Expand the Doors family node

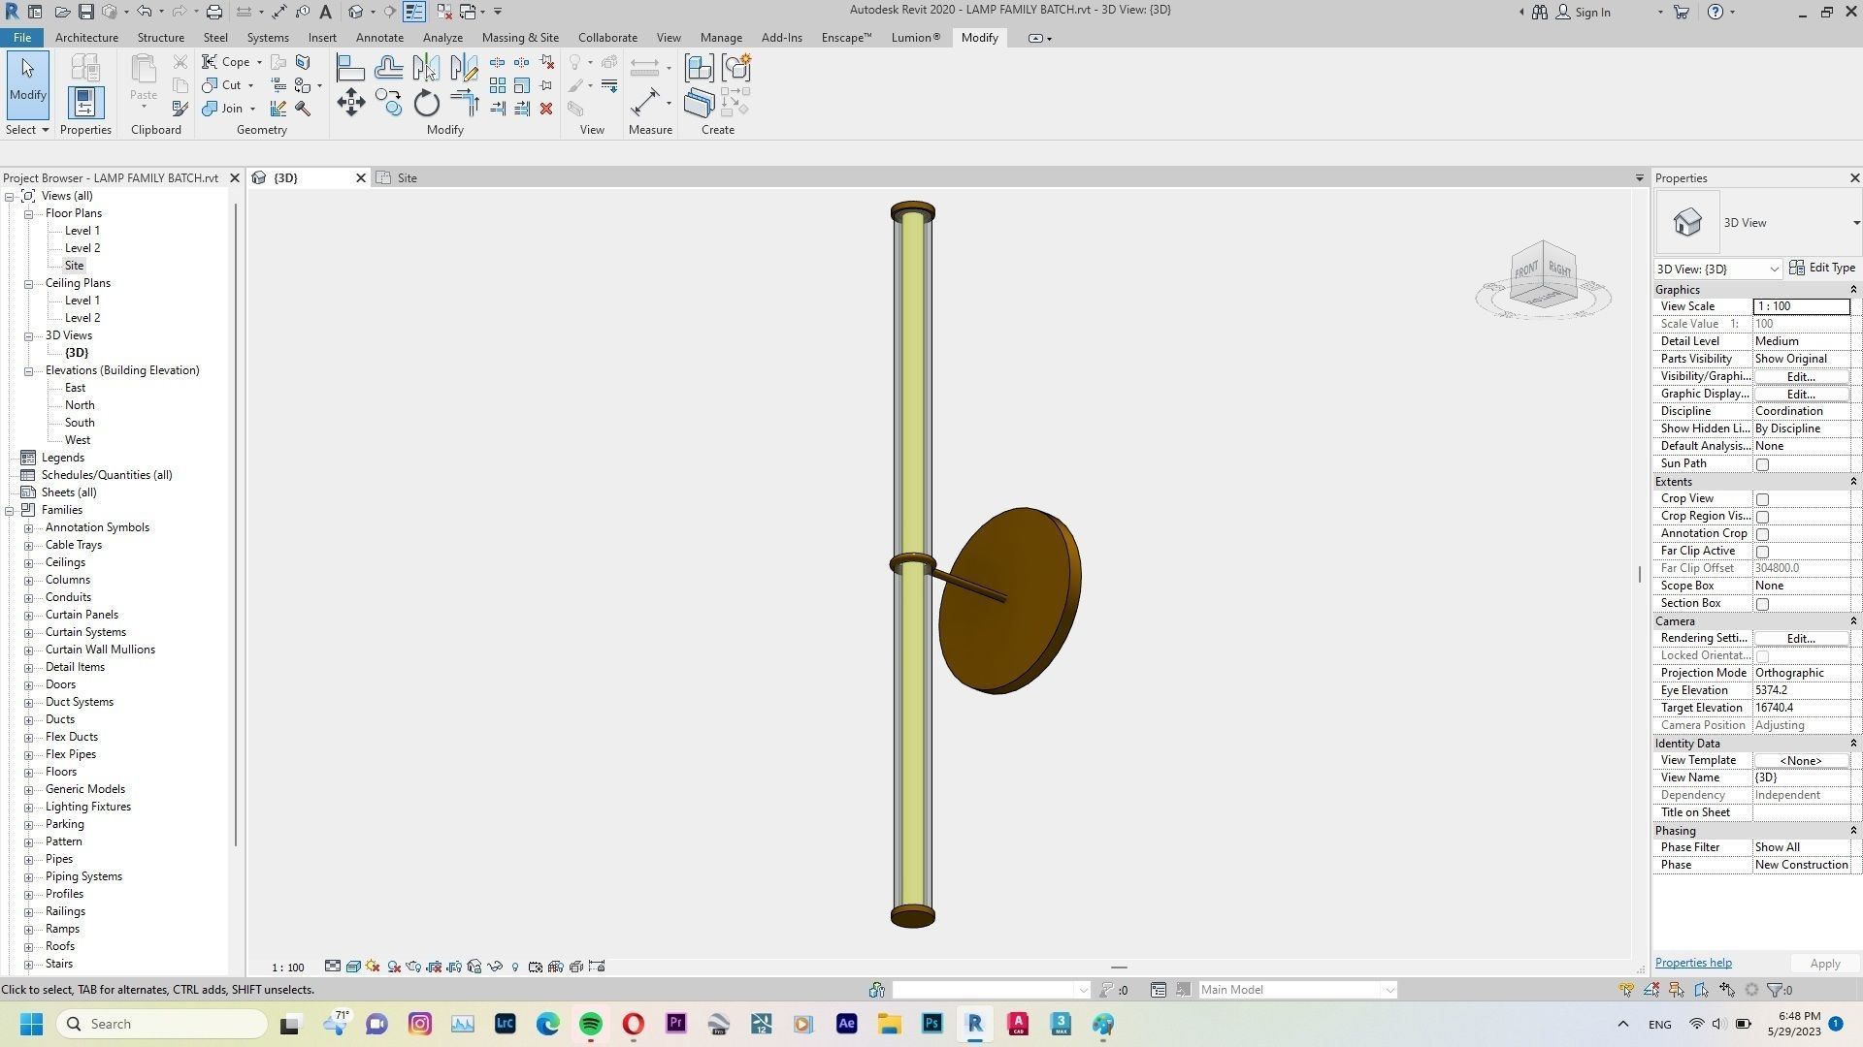tap(29, 684)
